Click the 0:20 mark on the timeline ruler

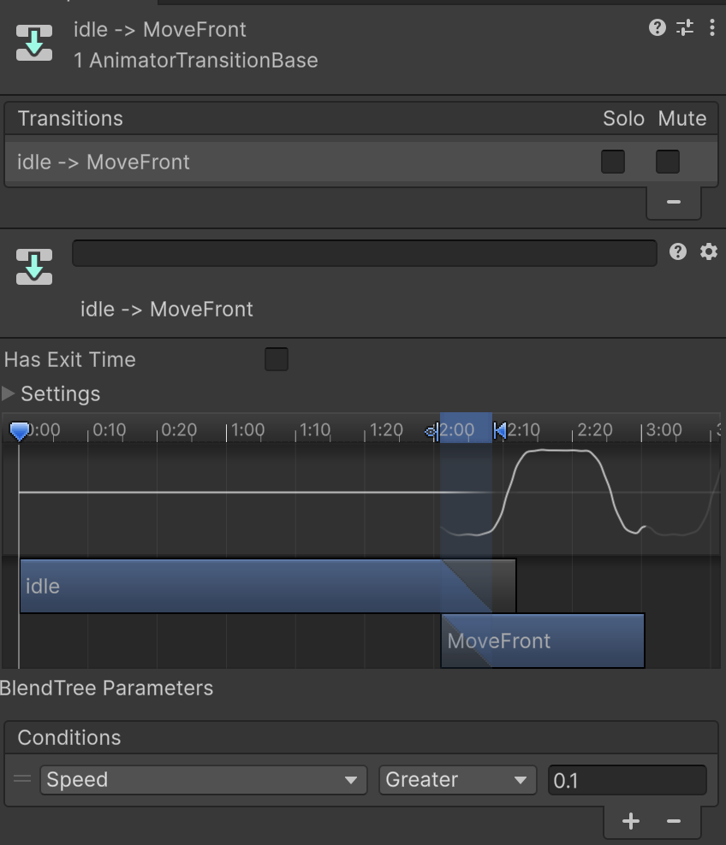point(179,430)
